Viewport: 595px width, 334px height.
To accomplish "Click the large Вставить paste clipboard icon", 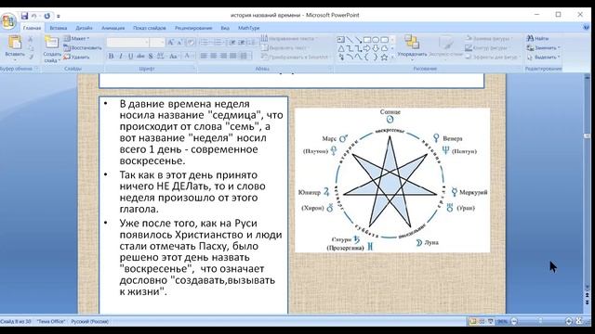I will pos(15,43).
